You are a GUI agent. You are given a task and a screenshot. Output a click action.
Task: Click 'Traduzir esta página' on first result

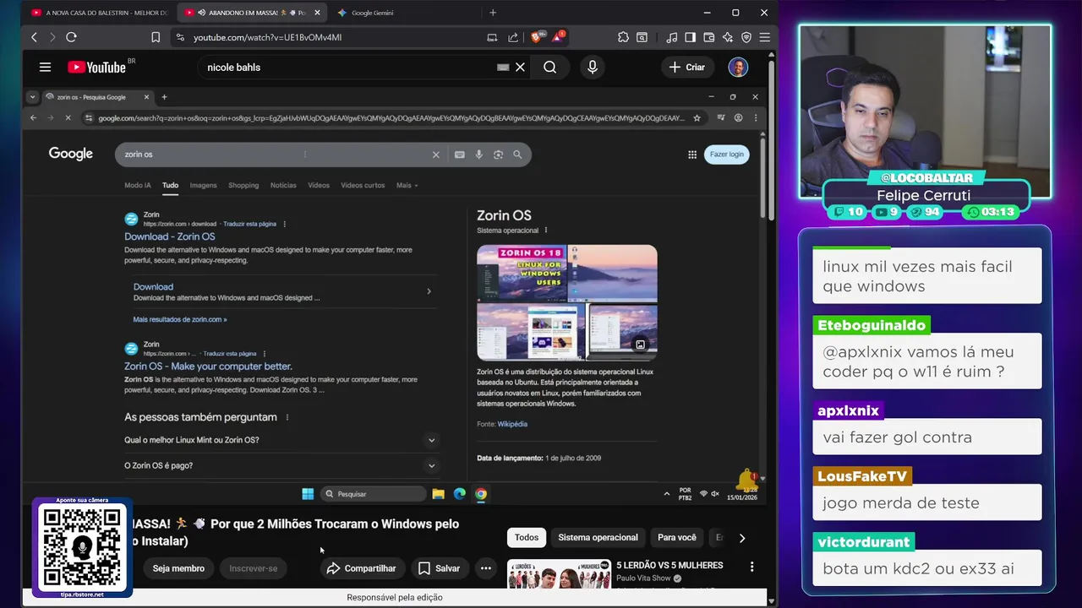pyautogui.click(x=249, y=224)
